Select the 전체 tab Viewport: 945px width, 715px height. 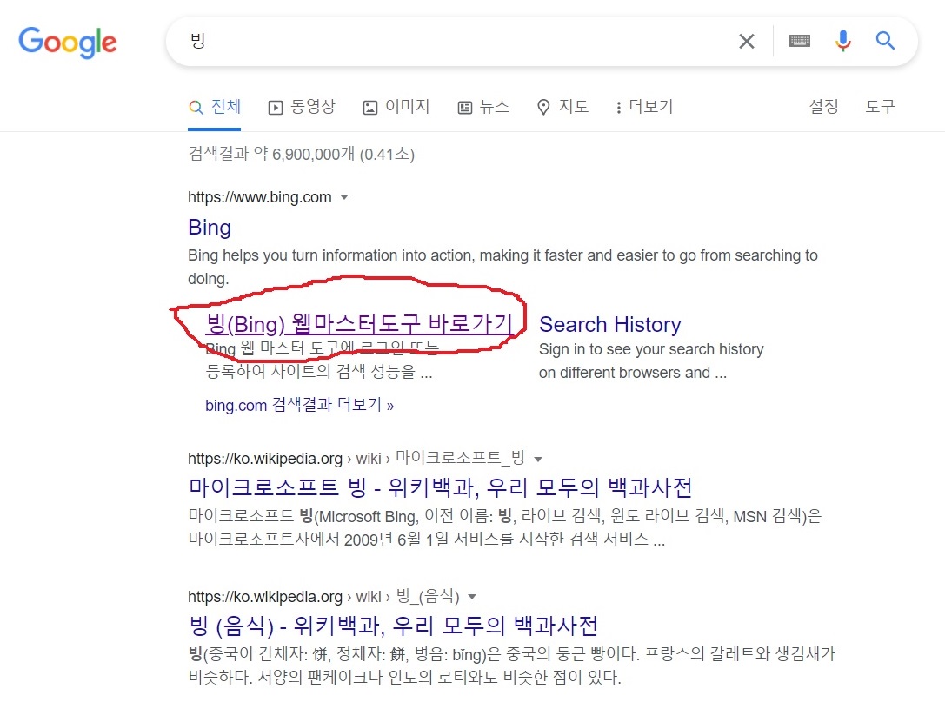pyautogui.click(x=215, y=107)
